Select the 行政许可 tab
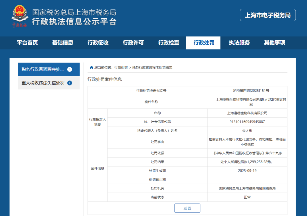307x216 pixels. (133, 43)
